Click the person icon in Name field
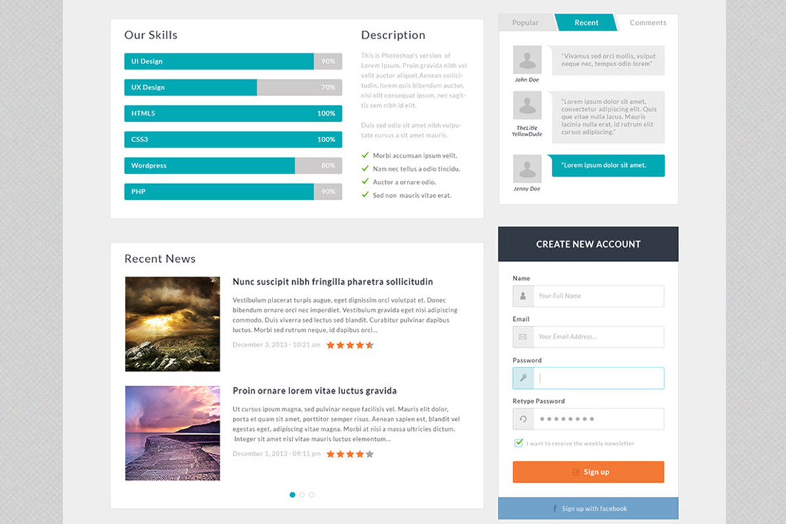This screenshot has width=786, height=524. 523,296
